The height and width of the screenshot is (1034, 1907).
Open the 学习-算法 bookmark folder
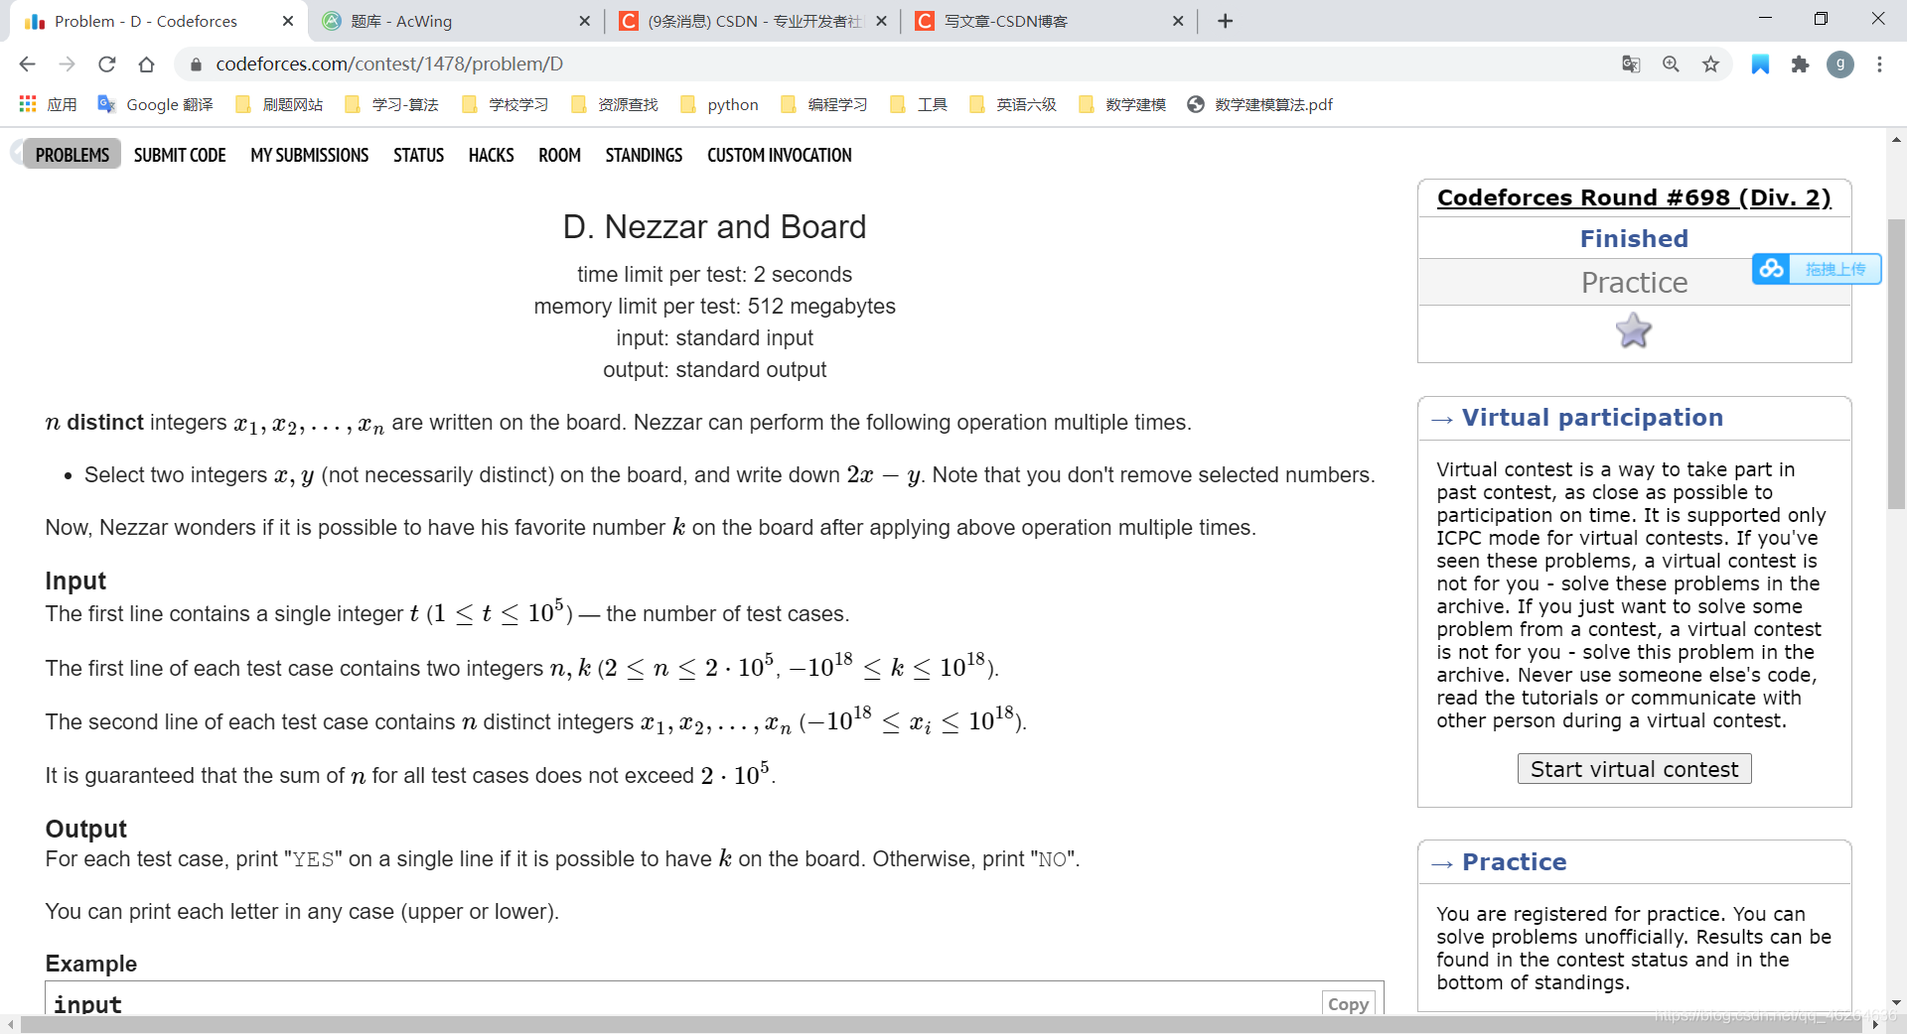tap(391, 104)
